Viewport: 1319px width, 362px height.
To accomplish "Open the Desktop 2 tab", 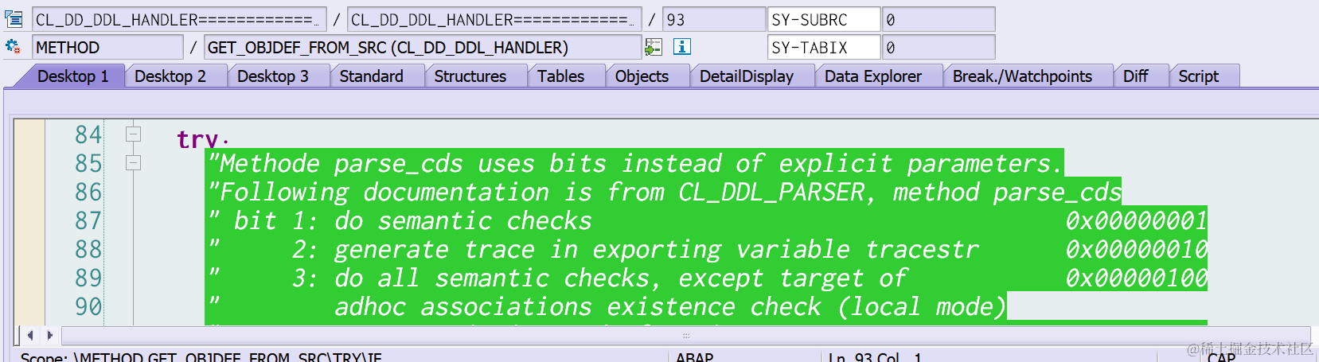I will (170, 76).
